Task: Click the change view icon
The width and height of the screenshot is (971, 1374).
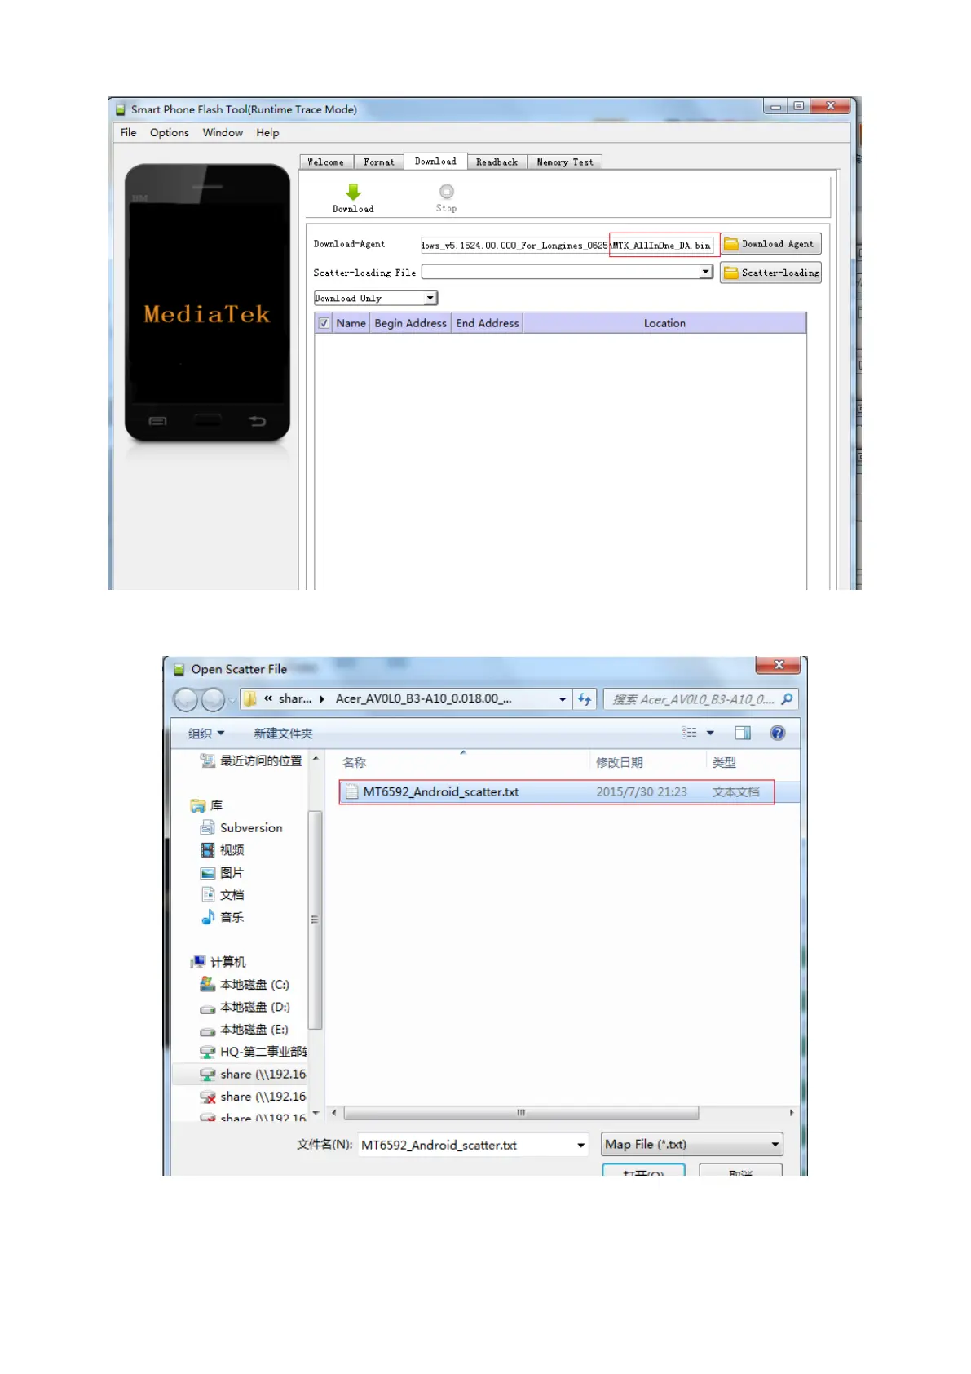Action: (x=689, y=733)
